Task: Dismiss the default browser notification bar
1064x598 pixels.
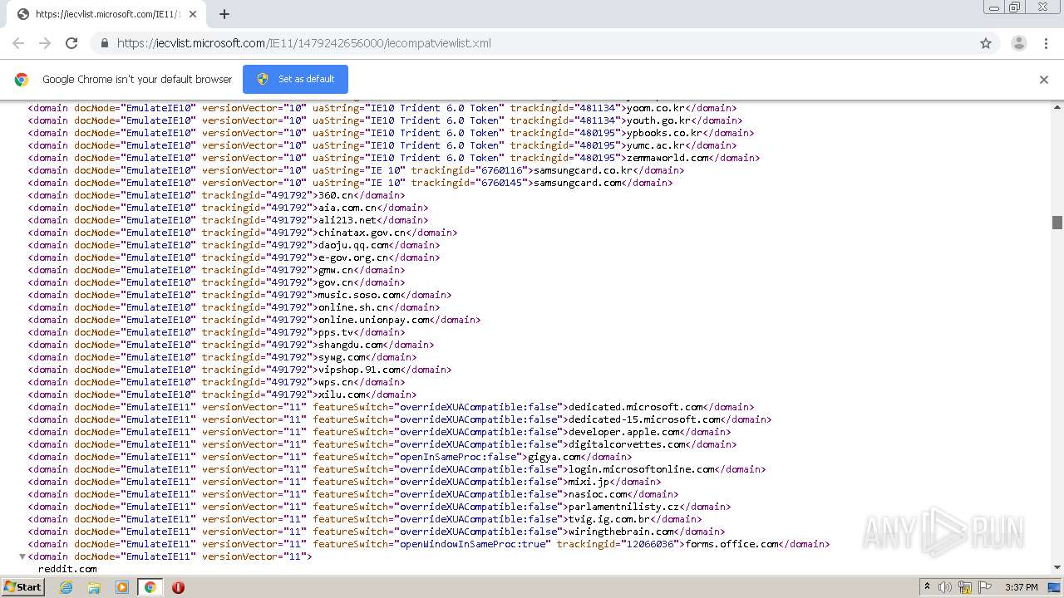Action: pyautogui.click(x=1044, y=80)
